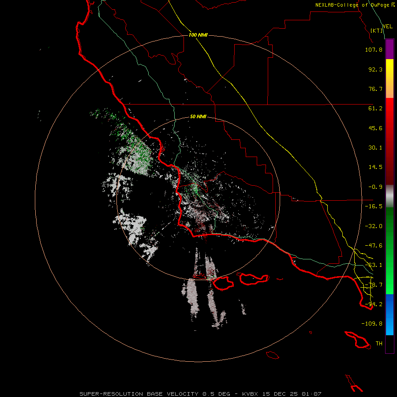Click the 76.7 velocity scale value
Image resolution: width=397 pixels, height=397 pixels.
coord(375,89)
